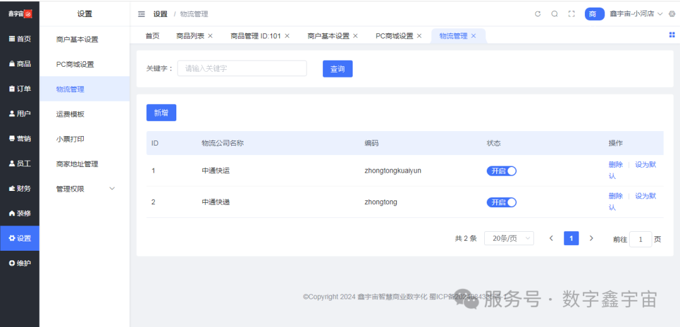Viewport: 680px width, 327px height.
Task: Switch to the 商品管理 ID:101 tab
Action: [256, 36]
